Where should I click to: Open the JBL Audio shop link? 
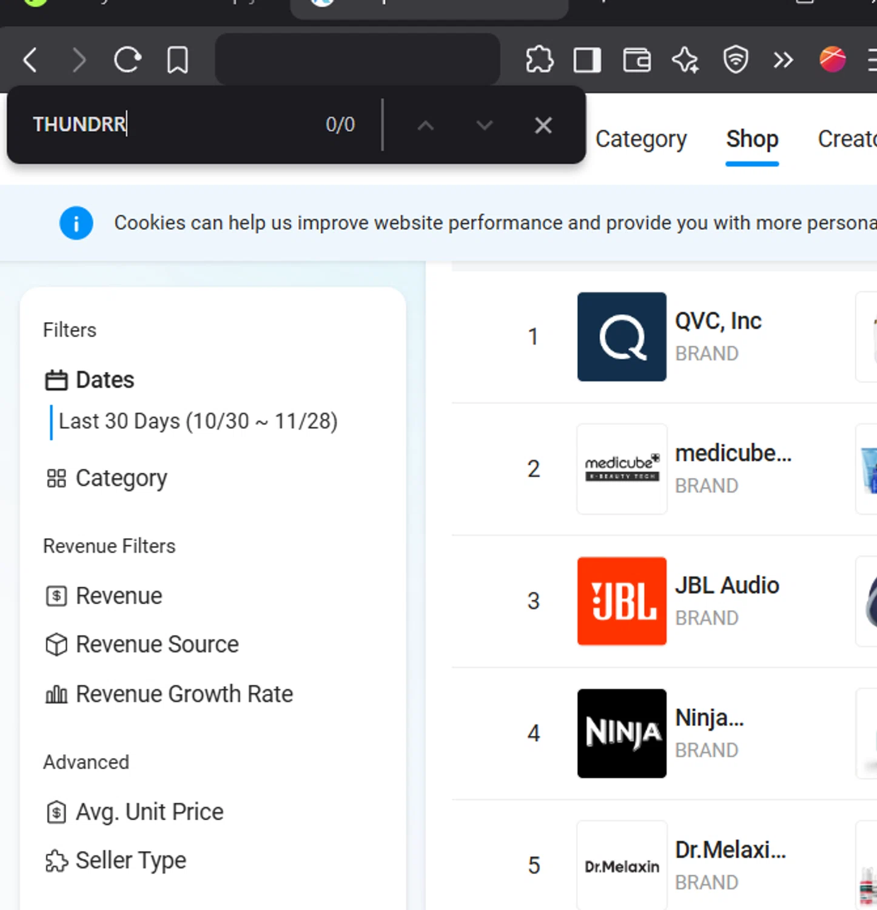[727, 585]
